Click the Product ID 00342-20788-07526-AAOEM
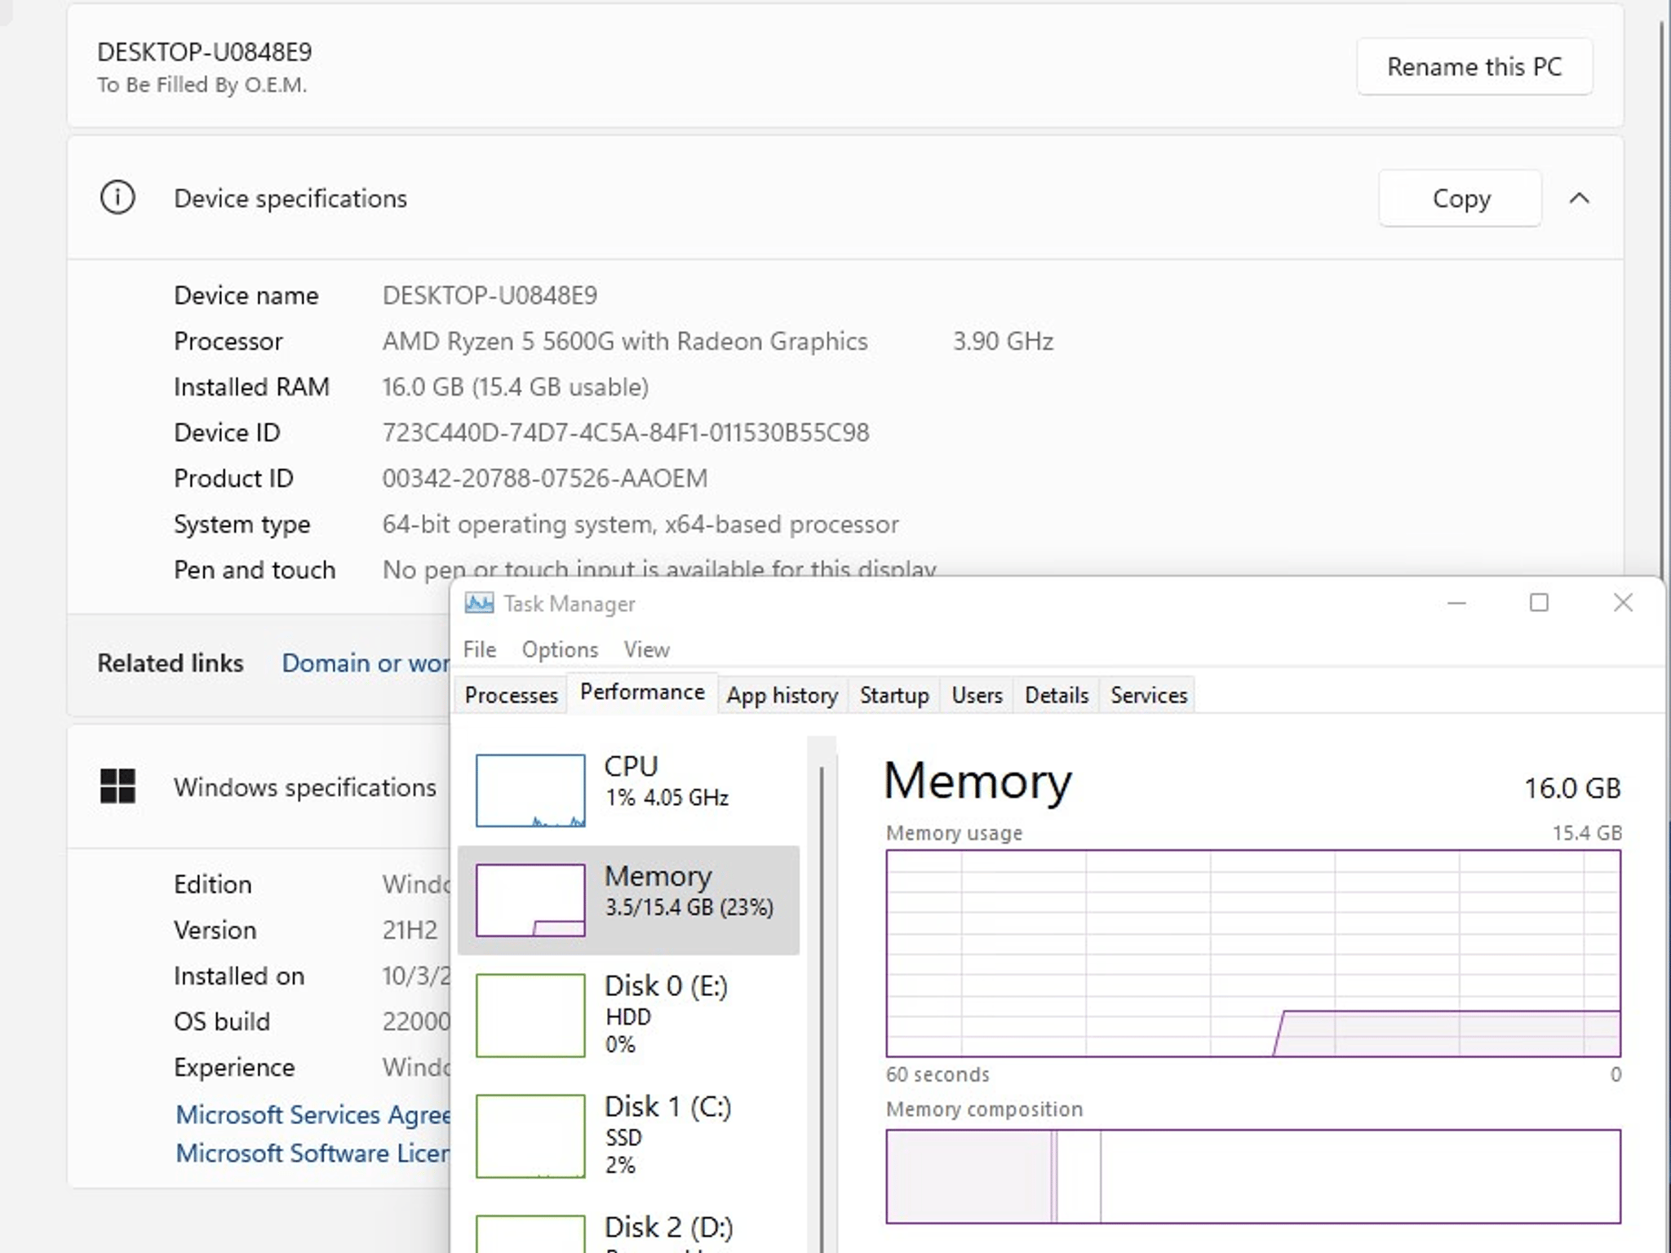Viewport: 1671px width, 1253px height. coord(545,478)
